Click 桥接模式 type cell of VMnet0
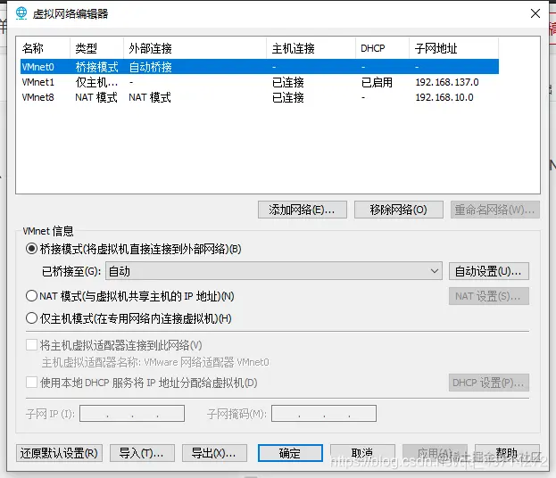The image size is (556, 478). (x=96, y=67)
